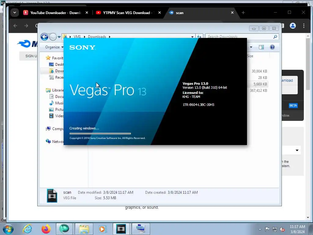Open the browser three-dot menu
The height and width of the screenshot is (235, 313).
304,26
